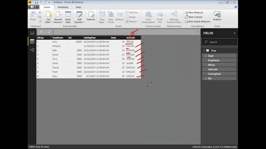The height and width of the screenshot is (149, 266).
Task: Click New Column
Action: 193,17
